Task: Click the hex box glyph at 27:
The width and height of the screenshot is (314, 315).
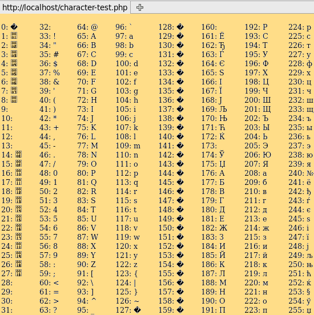Action: point(18,273)
